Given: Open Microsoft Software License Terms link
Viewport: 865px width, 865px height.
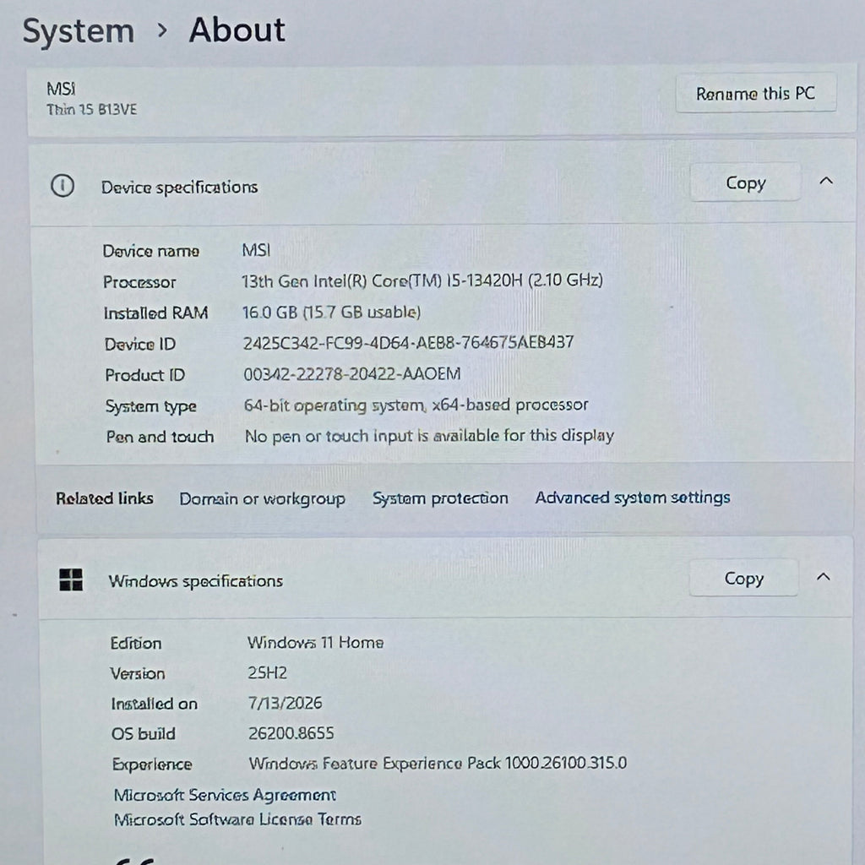Looking at the screenshot, I should (x=237, y=819).
